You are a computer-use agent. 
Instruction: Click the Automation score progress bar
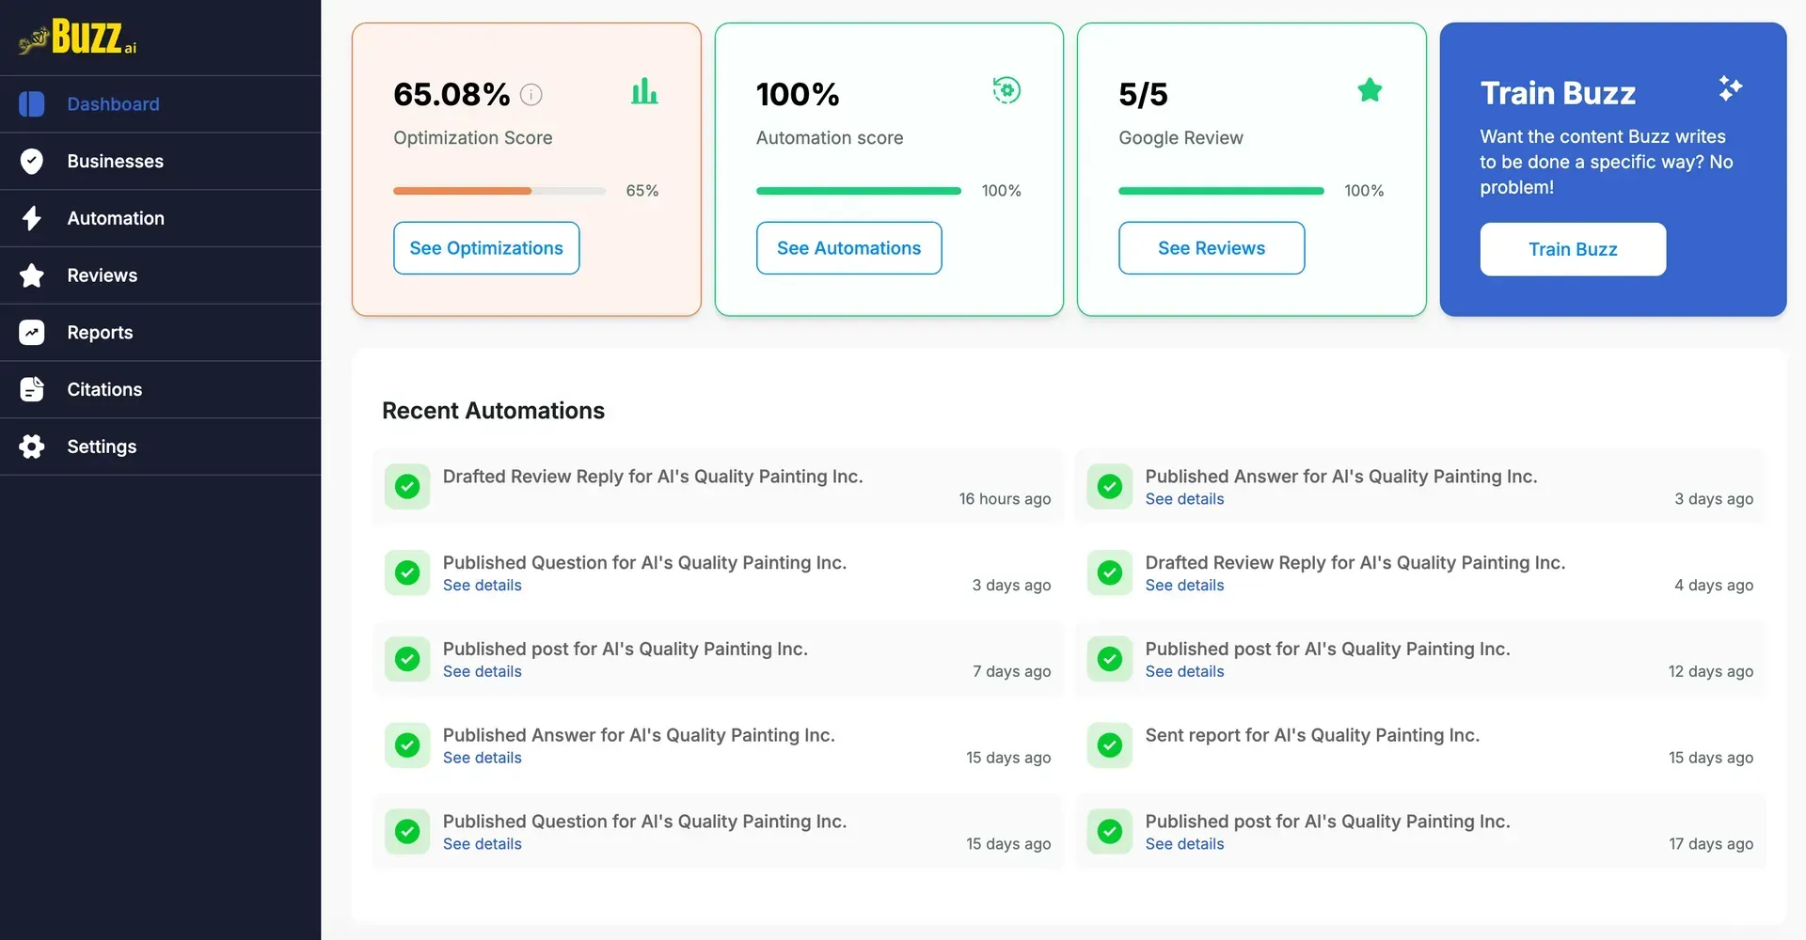859,191
